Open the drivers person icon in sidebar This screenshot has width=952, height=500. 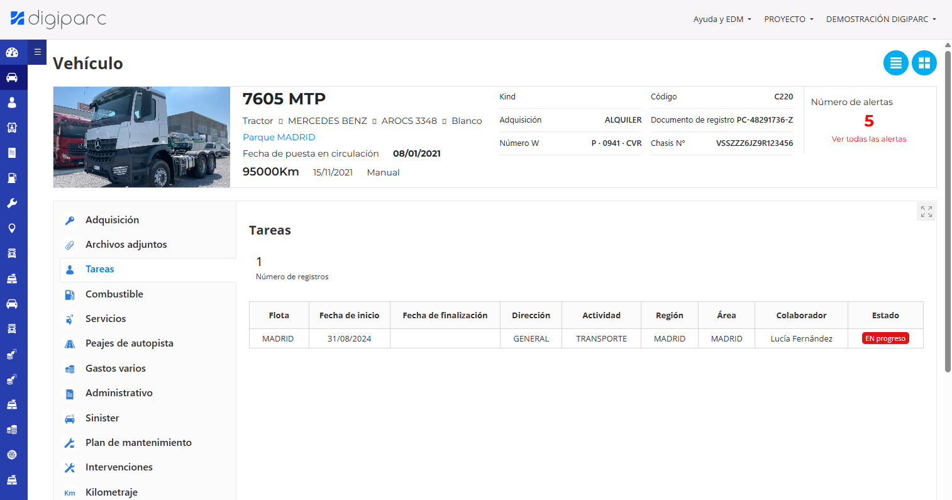pyautogui.click(x=12, y=103)
